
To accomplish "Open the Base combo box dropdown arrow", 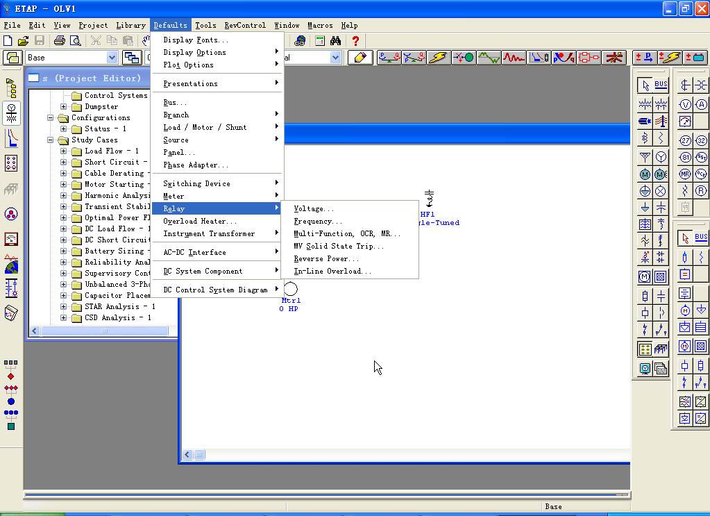I will [111, 58].
